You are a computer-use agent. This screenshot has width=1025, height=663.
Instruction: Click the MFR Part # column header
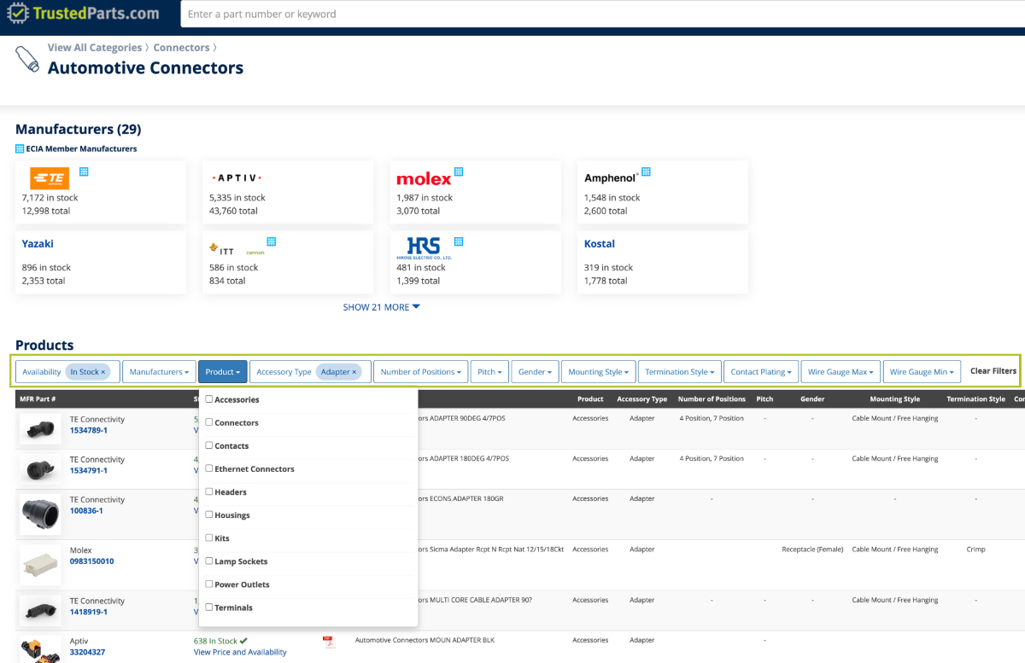click(38, 398)
